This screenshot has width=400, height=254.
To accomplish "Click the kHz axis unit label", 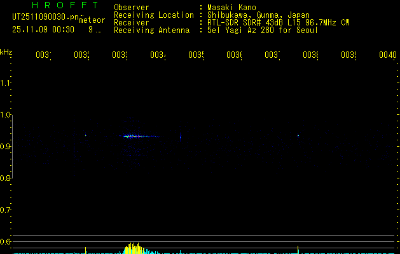I will point(6,52).
